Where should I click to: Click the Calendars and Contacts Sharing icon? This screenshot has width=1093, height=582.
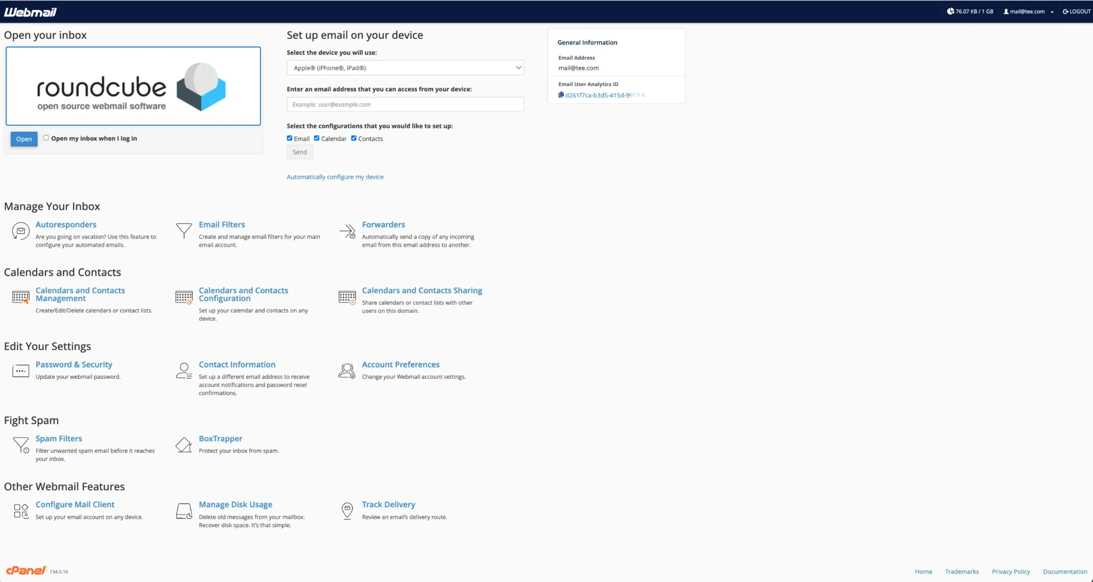[347, 297]
